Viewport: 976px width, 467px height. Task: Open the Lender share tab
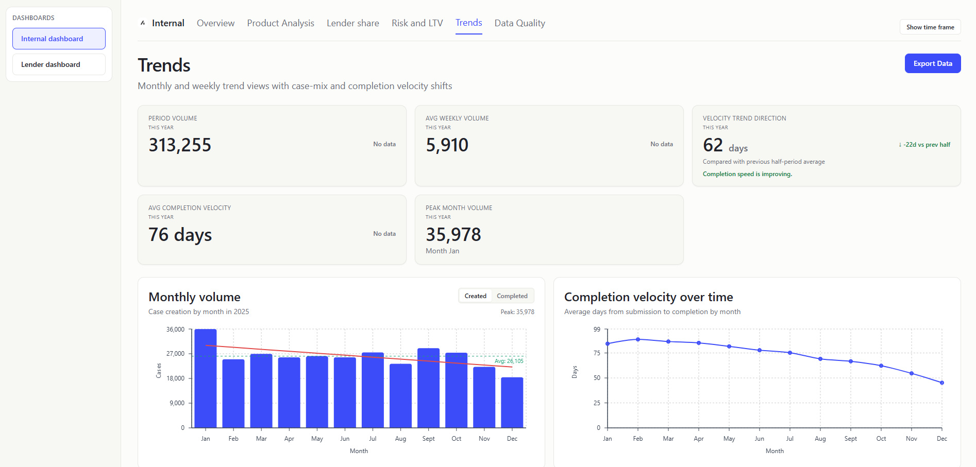[x=352, y=23]
